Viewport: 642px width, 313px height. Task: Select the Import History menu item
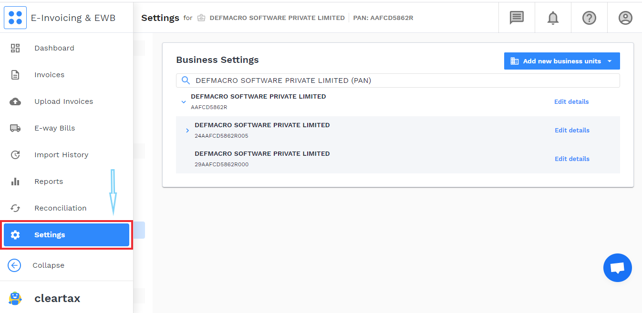[x=61, y=155]
